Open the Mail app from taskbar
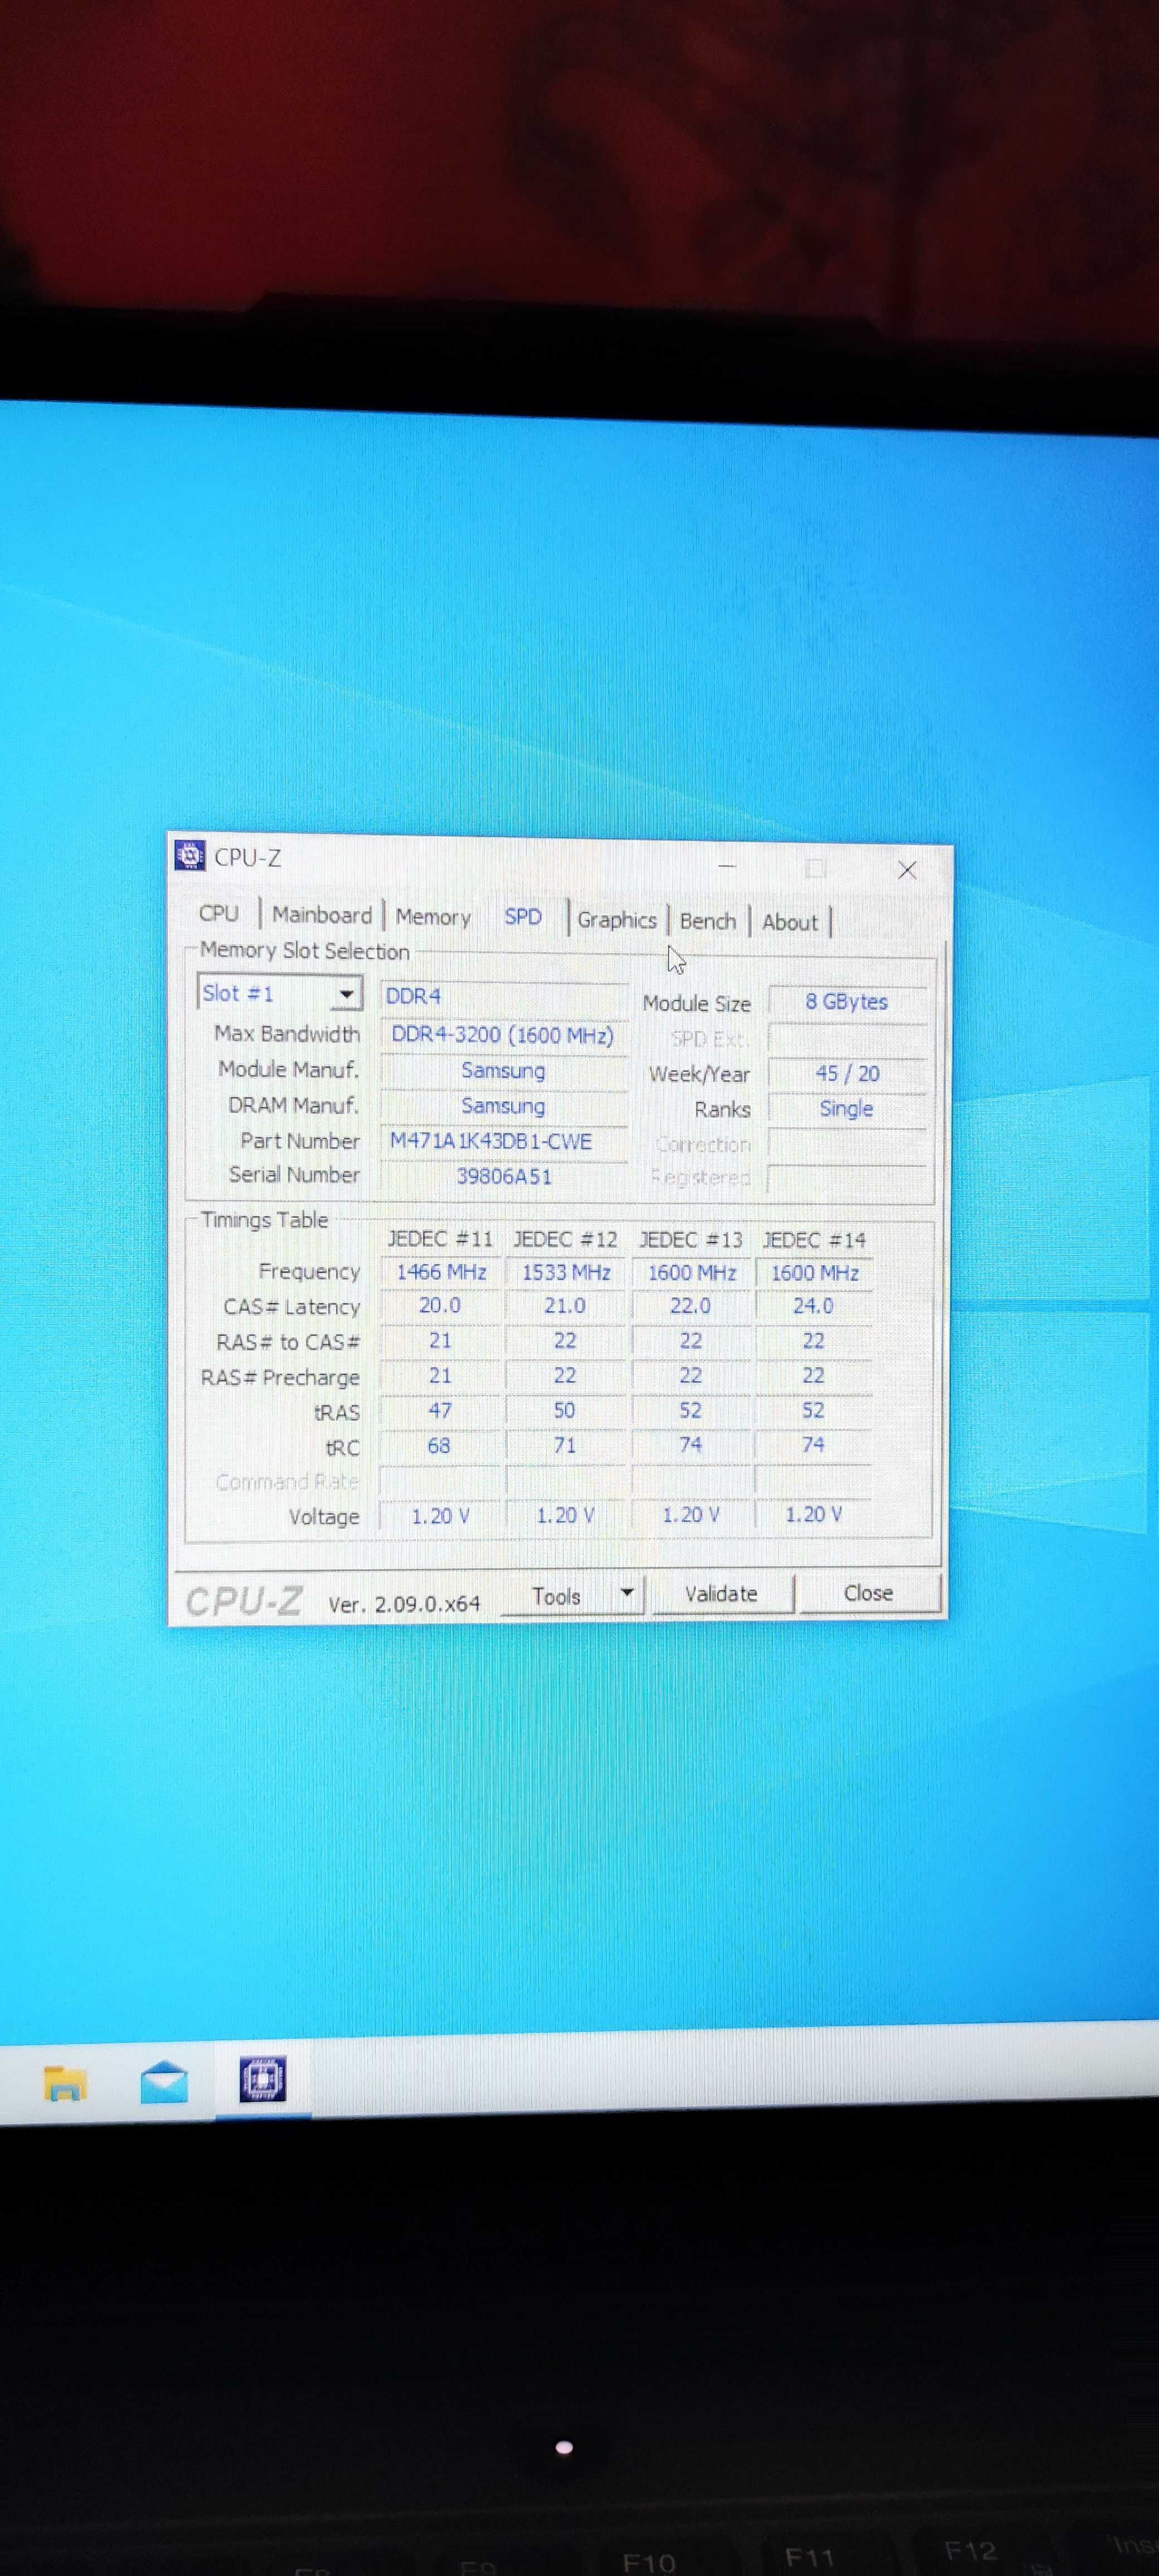This screenshot has width=1159, height=2576. tap(164, 2083)
